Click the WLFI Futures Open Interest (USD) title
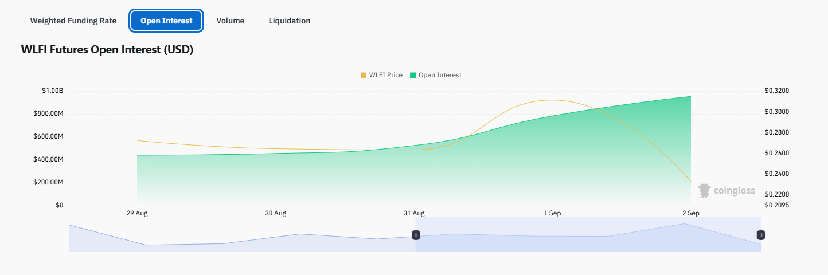This screenshot has height=275, width=828. tap(107, 50)
